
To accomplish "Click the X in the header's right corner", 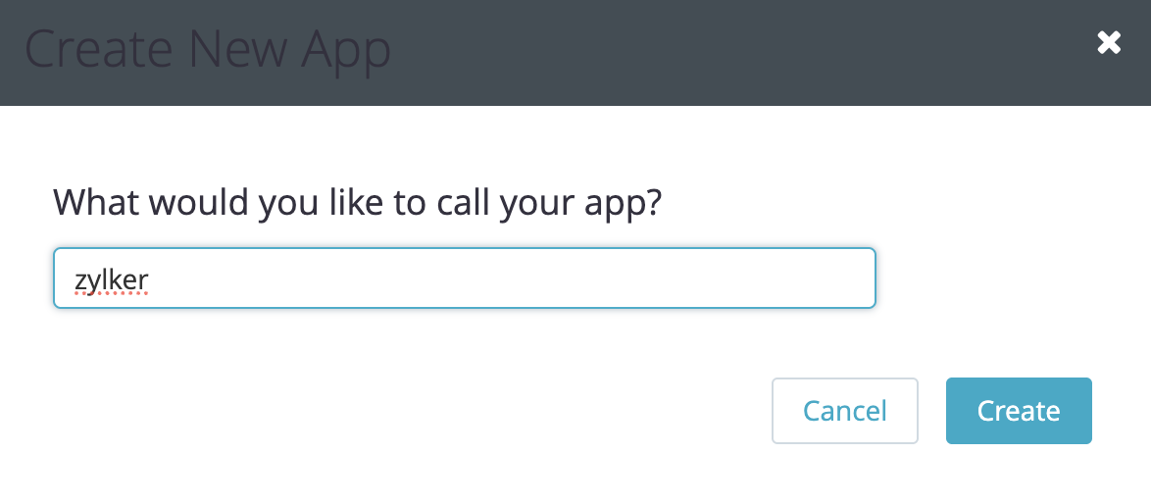I will pos(1109,43).
